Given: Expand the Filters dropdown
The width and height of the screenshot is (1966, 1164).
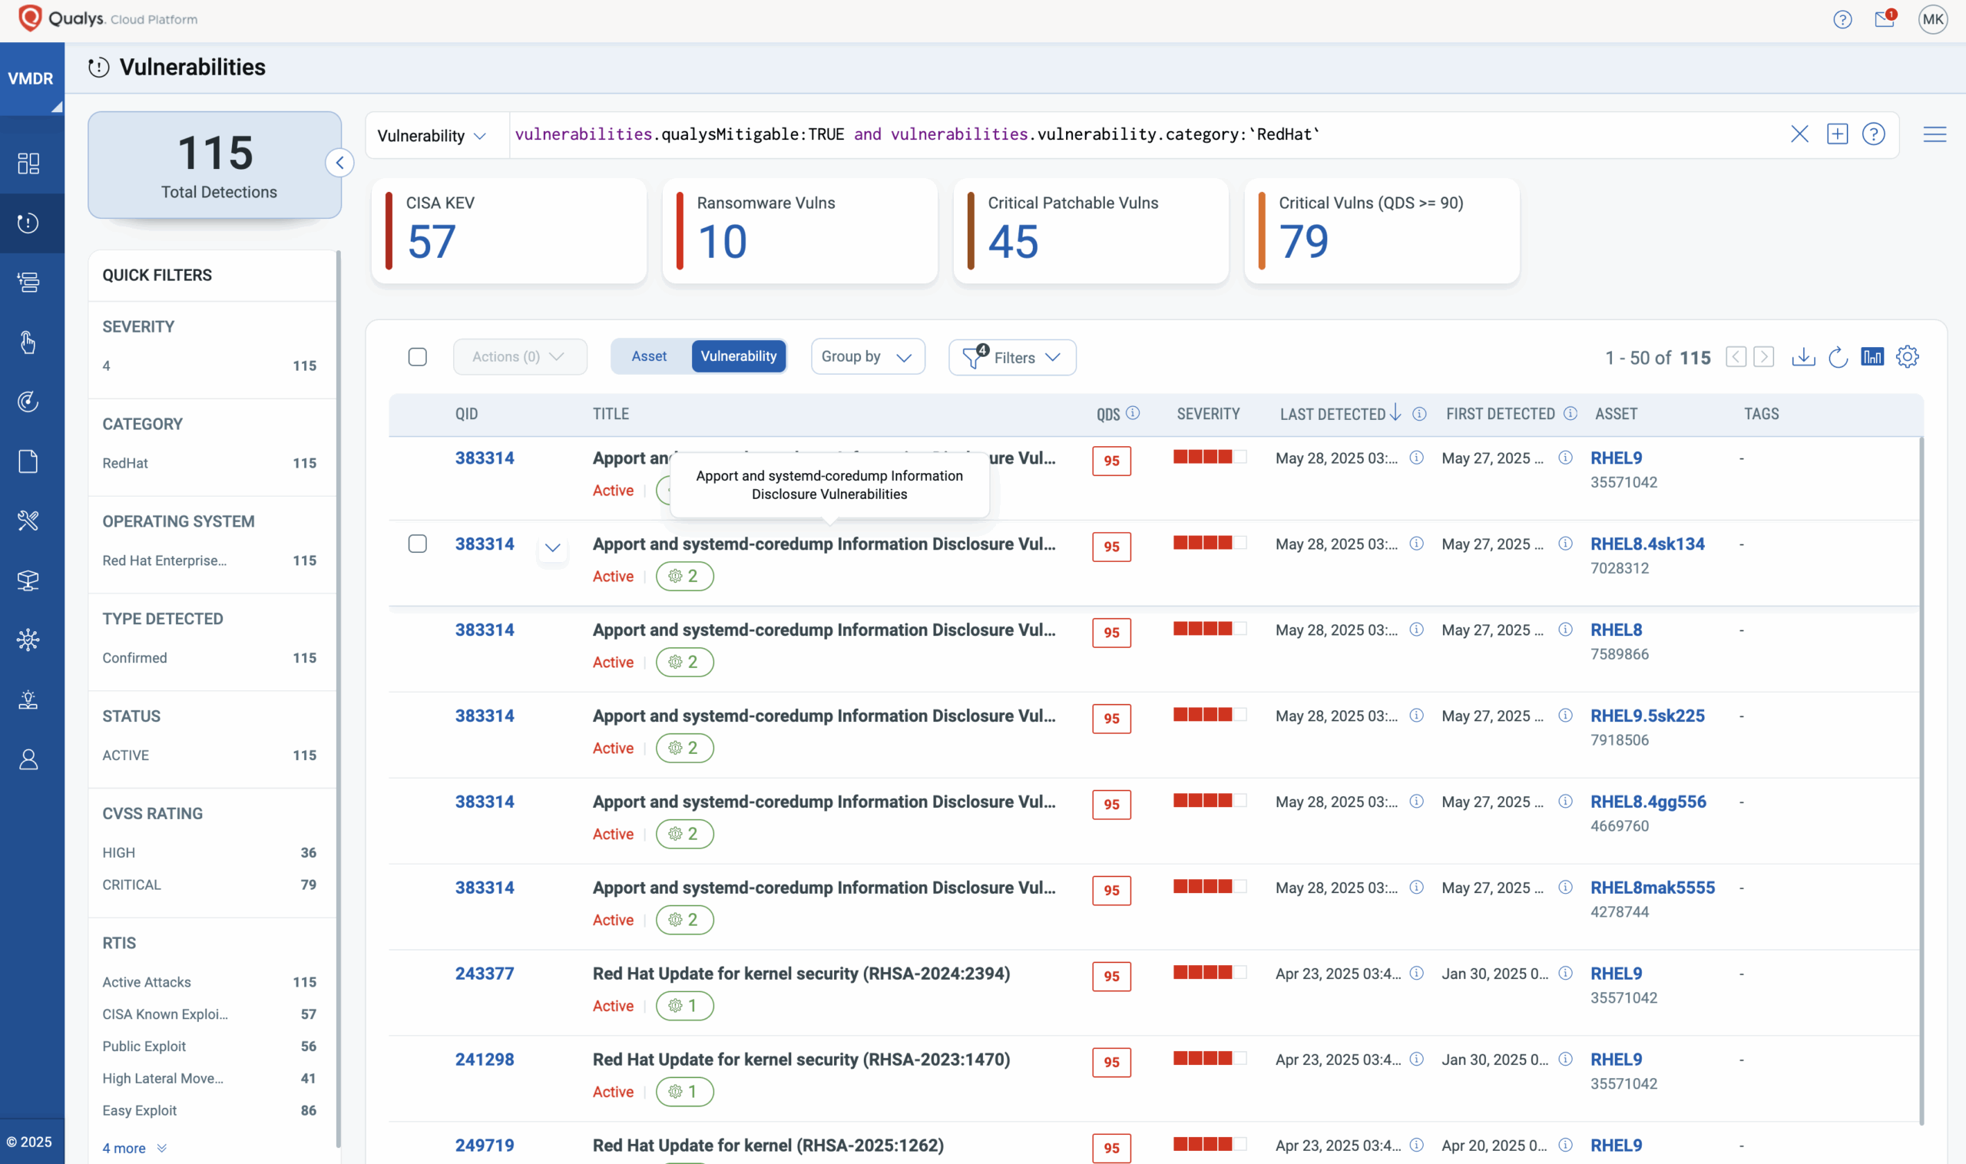Looking at the screenshot, I should [x=1012, y=357].
